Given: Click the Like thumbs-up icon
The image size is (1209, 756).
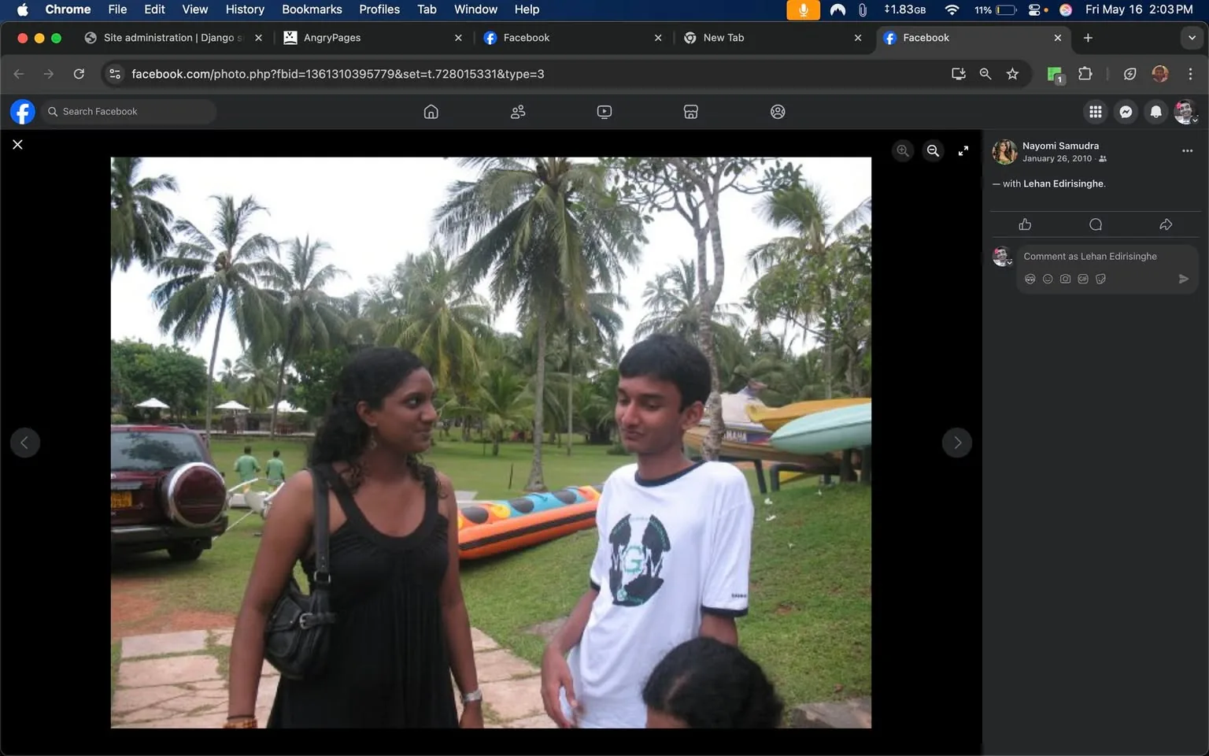Looking at the screenshot, I should point(1025,224).
